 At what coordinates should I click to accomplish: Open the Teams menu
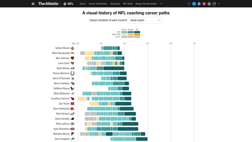click(x=83, y=4)
